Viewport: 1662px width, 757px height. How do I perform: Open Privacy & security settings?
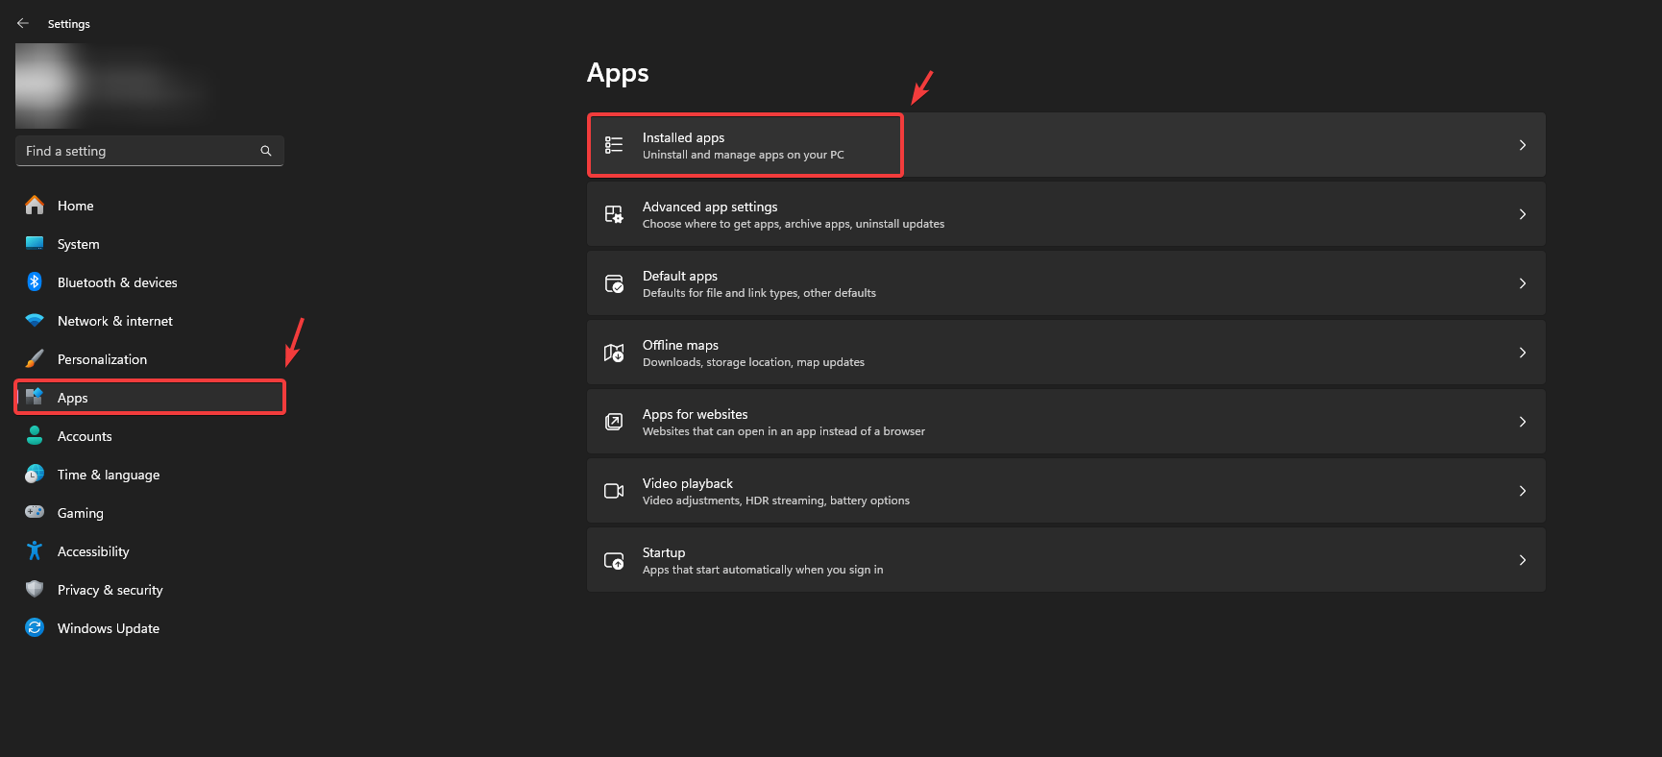click(110, 590)
